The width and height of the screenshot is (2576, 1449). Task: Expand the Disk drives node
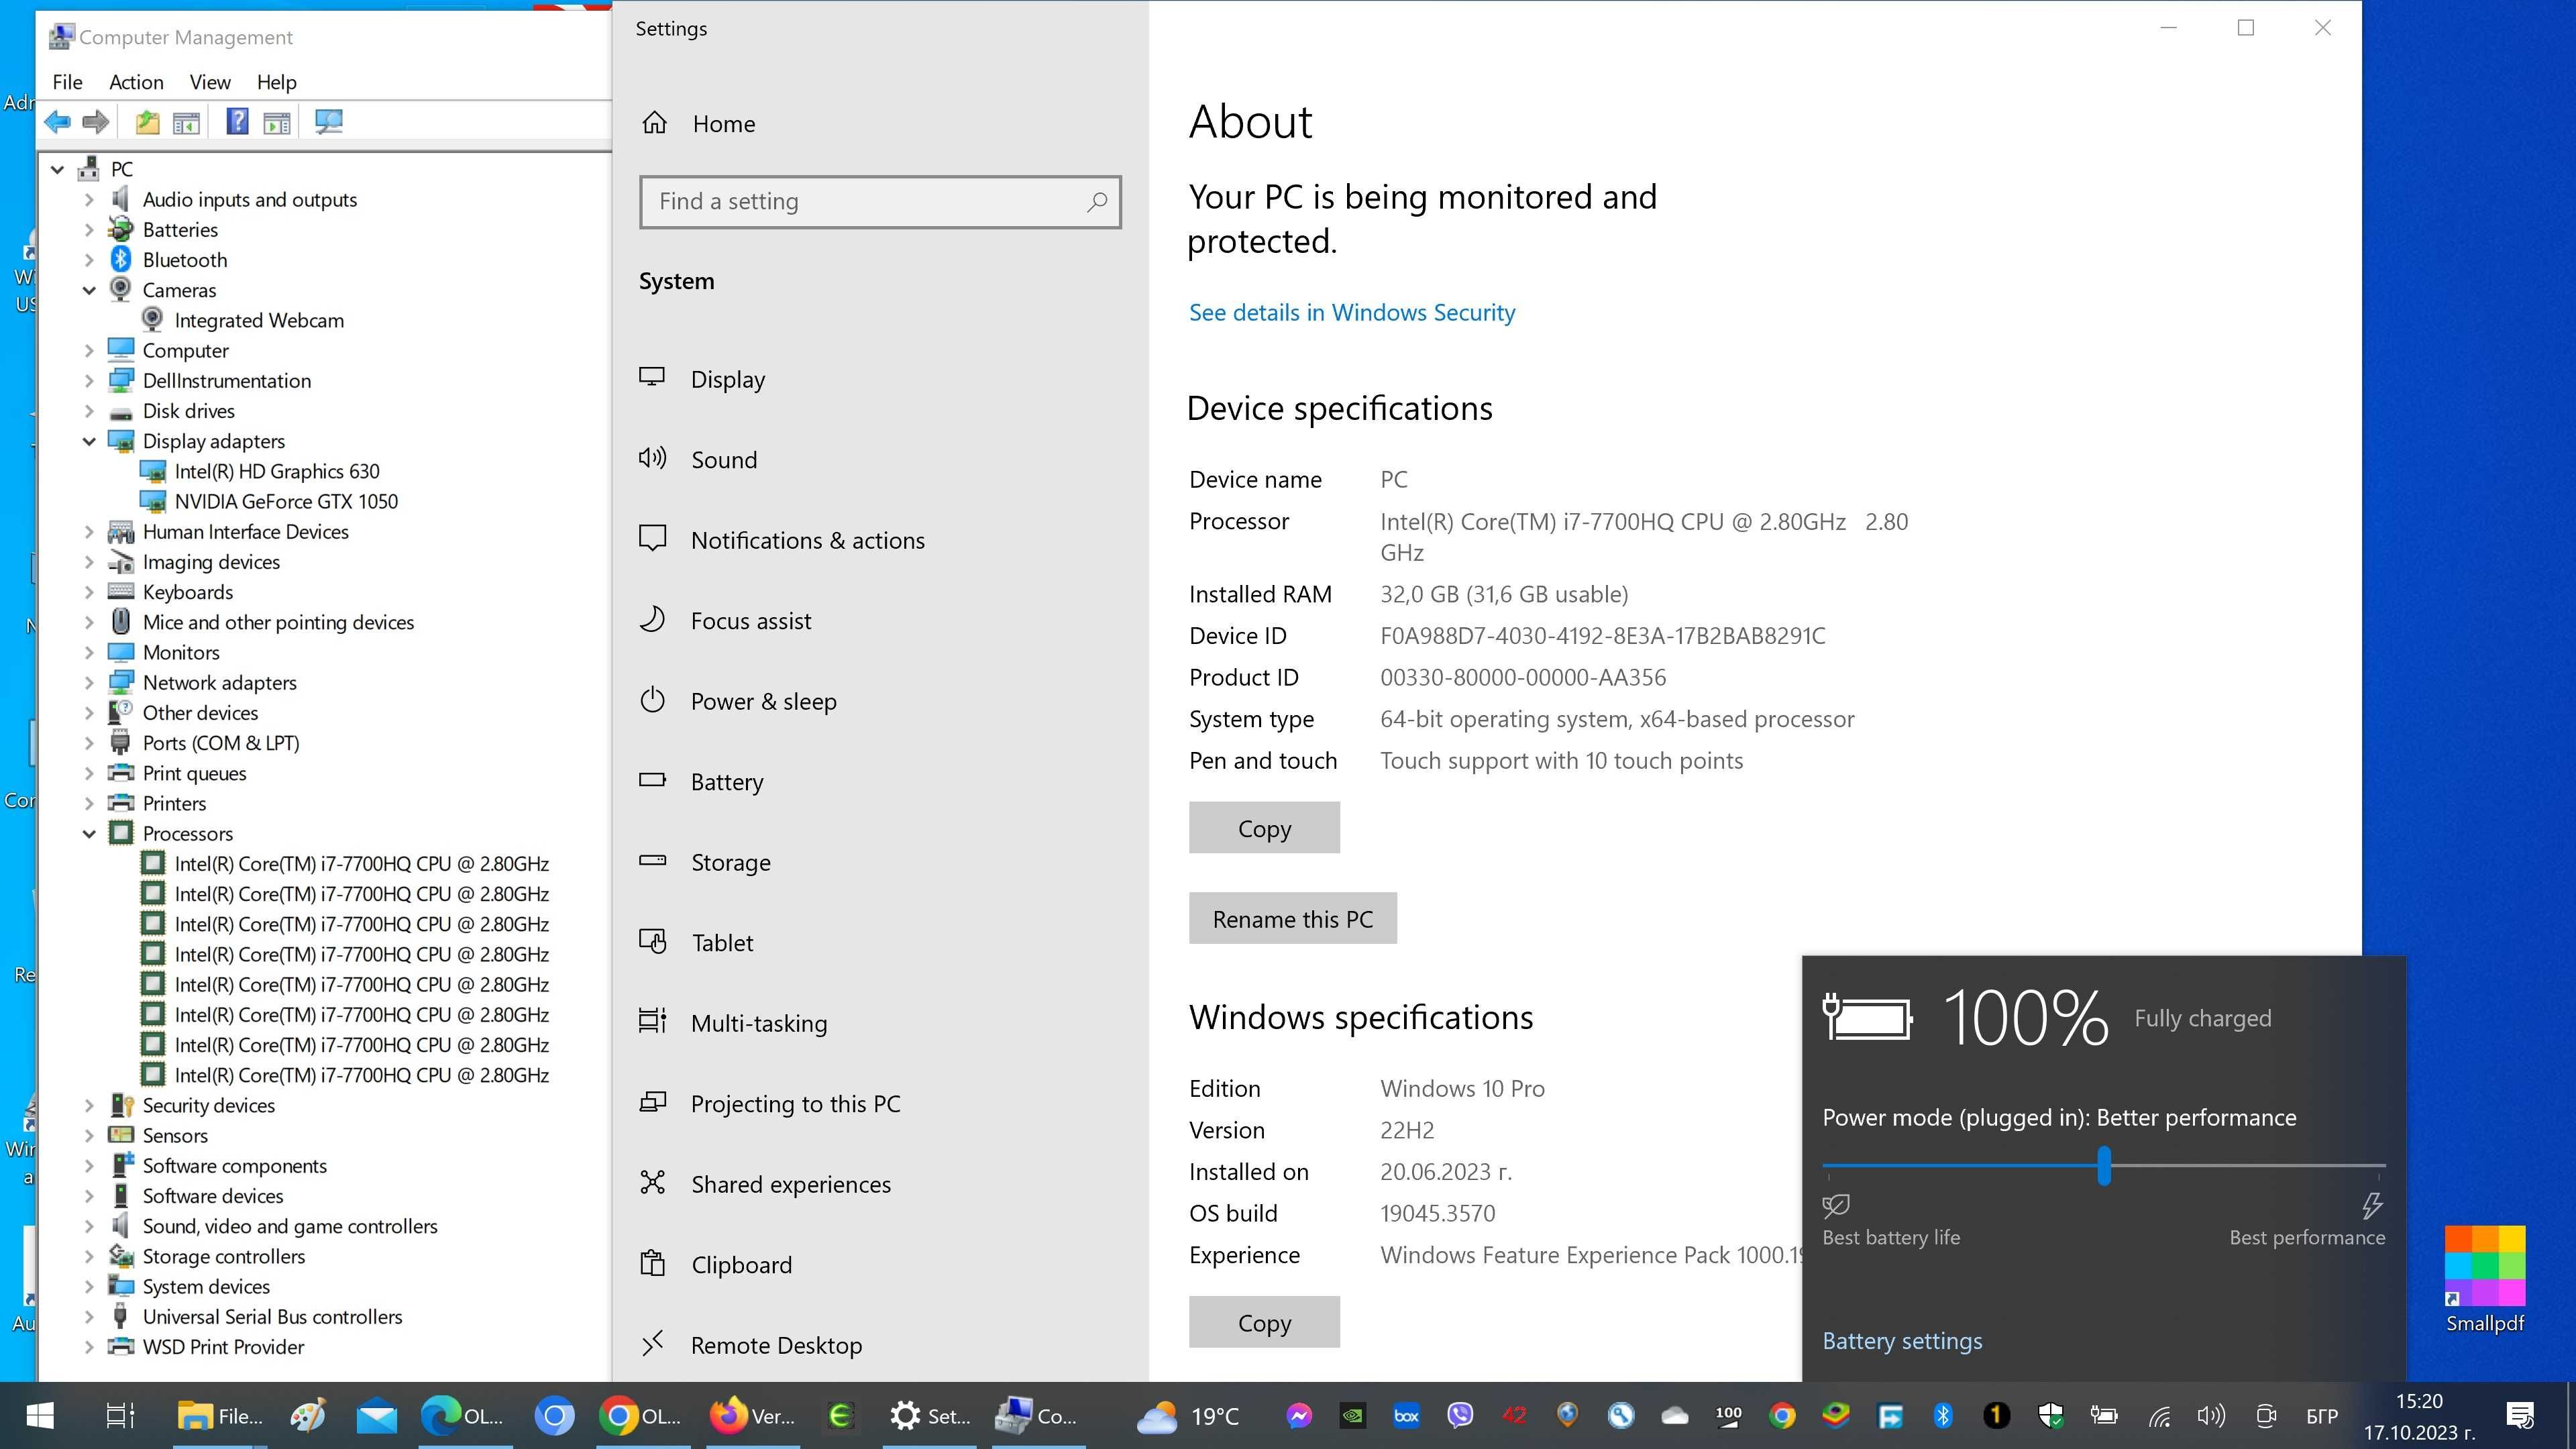(89, 410)
